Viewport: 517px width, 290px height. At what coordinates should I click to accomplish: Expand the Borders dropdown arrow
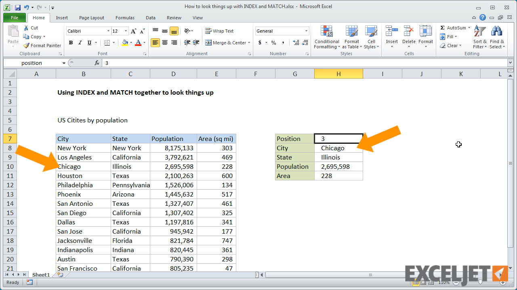[x=114, y=43]
